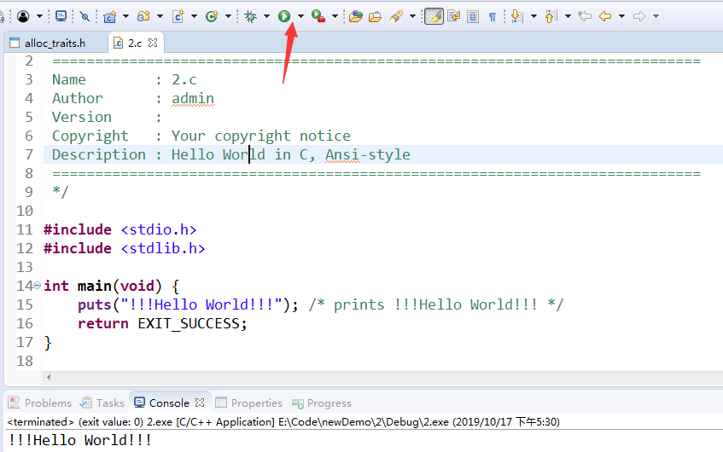Image resolution: width=723 pixels, height=452 pixels.
Task: Open the Back history dropdown arrow
Action: click(621, 16)
